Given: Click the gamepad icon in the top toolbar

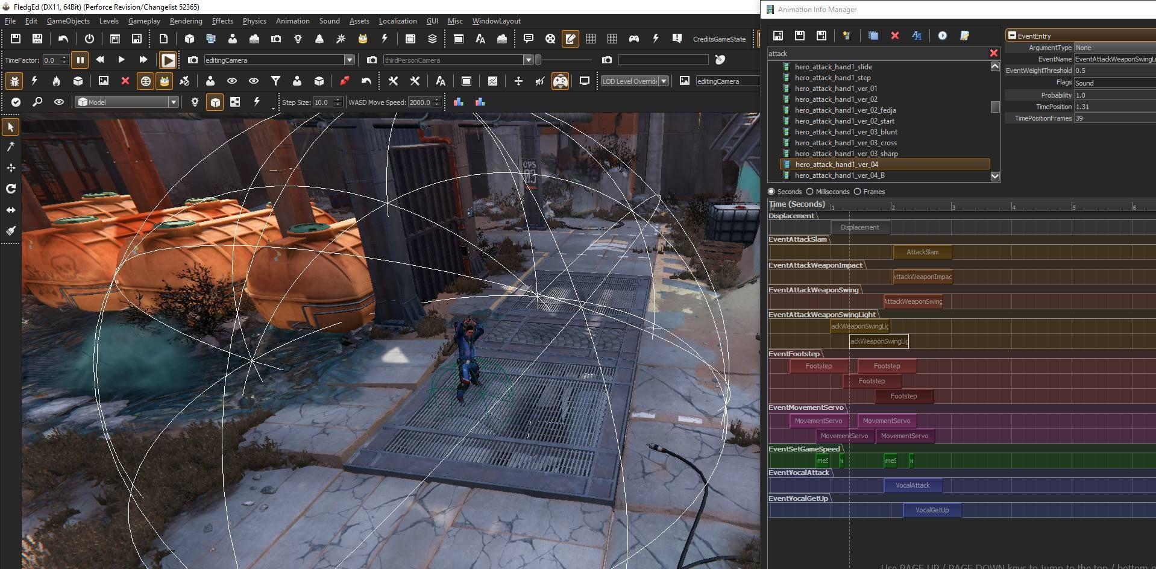Looking at the screenshot, I should point(634,39).
